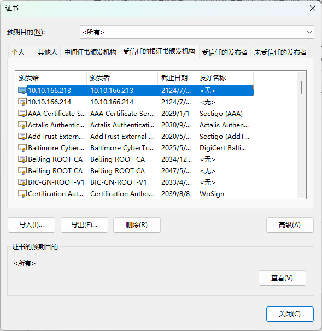Switch to the 中间证书颁发机构 tab
This screenshot has width=322, height=331.
coord(90,52)
